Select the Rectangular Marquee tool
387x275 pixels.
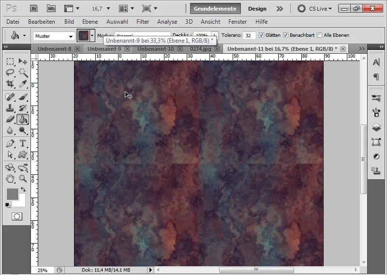tap(10, 61)
